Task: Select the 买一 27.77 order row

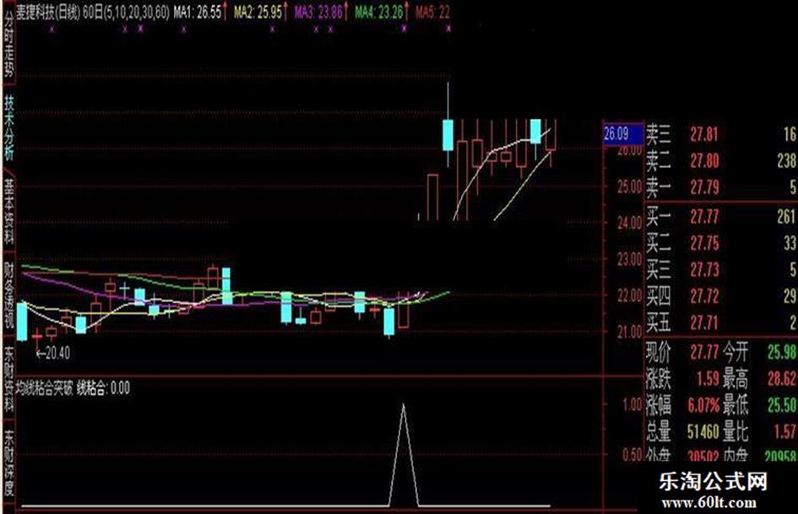Action: tap(720, 217)
